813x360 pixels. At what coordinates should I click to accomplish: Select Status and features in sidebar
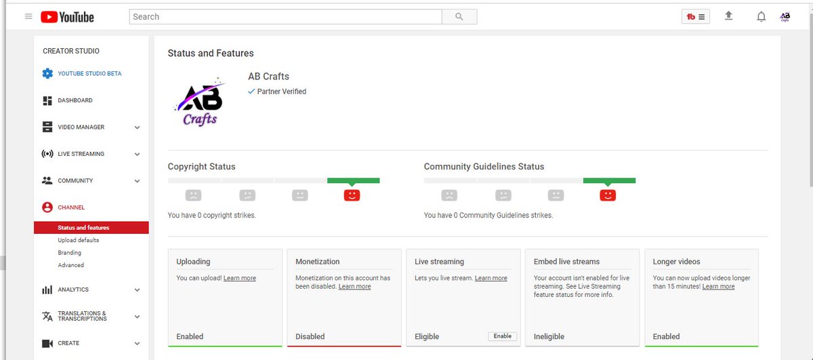coord(91,228)
